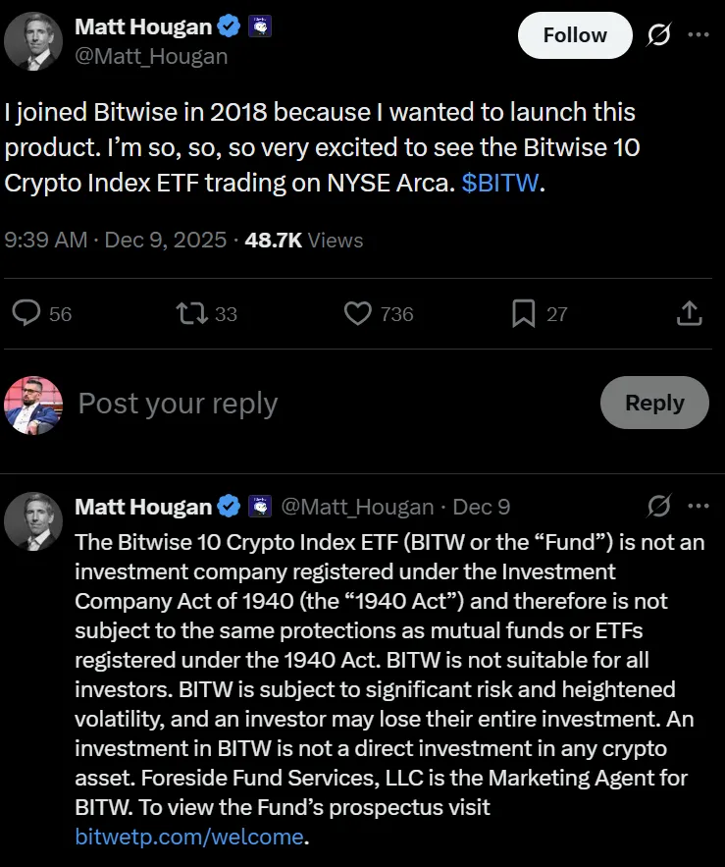Like the tweet using heart icon

(x=358, y=313)
